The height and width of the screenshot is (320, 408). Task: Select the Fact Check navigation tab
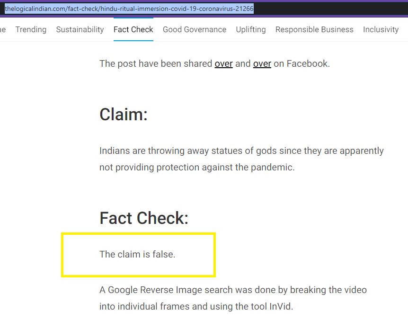coord(133,29)
